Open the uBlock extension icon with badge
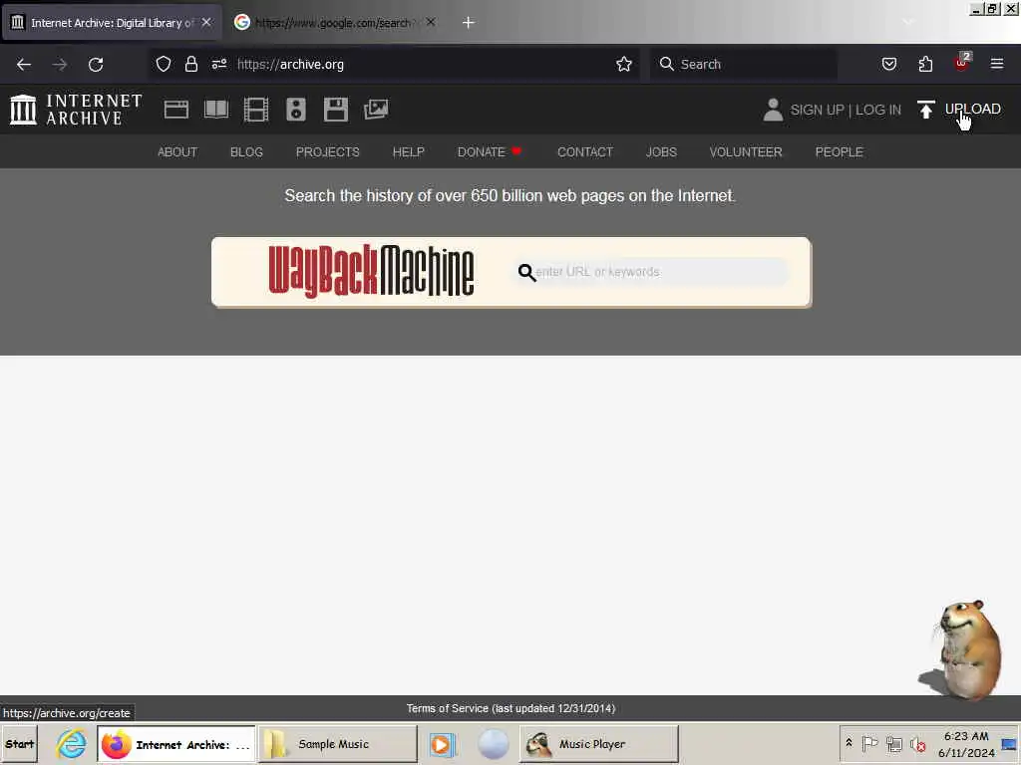1021x765 pixels. click(x=962, y=63)
